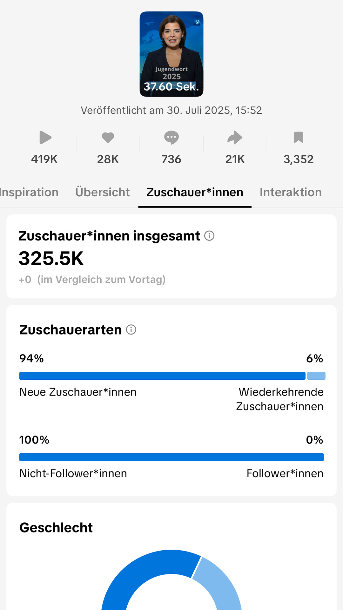This screenshot has width=343, height=610.
Task: Open the Jugendwort 2025 video thumbnail
Action: pos(171,54)
